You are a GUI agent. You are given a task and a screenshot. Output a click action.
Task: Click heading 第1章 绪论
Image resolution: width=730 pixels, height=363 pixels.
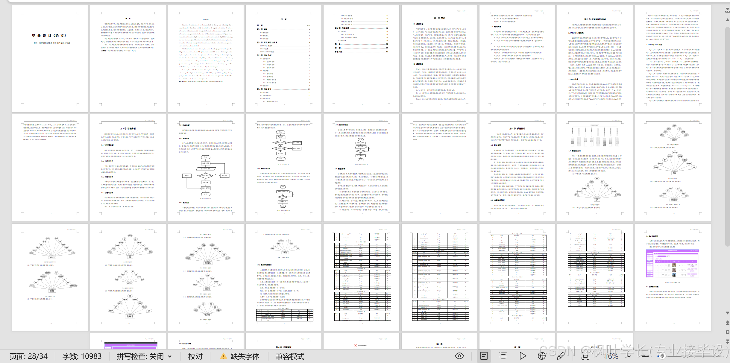[439, 18]
